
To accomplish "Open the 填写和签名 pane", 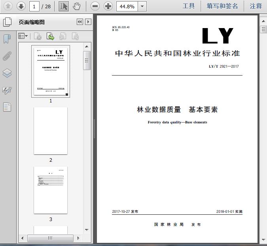I will click(x=222, y=6).
